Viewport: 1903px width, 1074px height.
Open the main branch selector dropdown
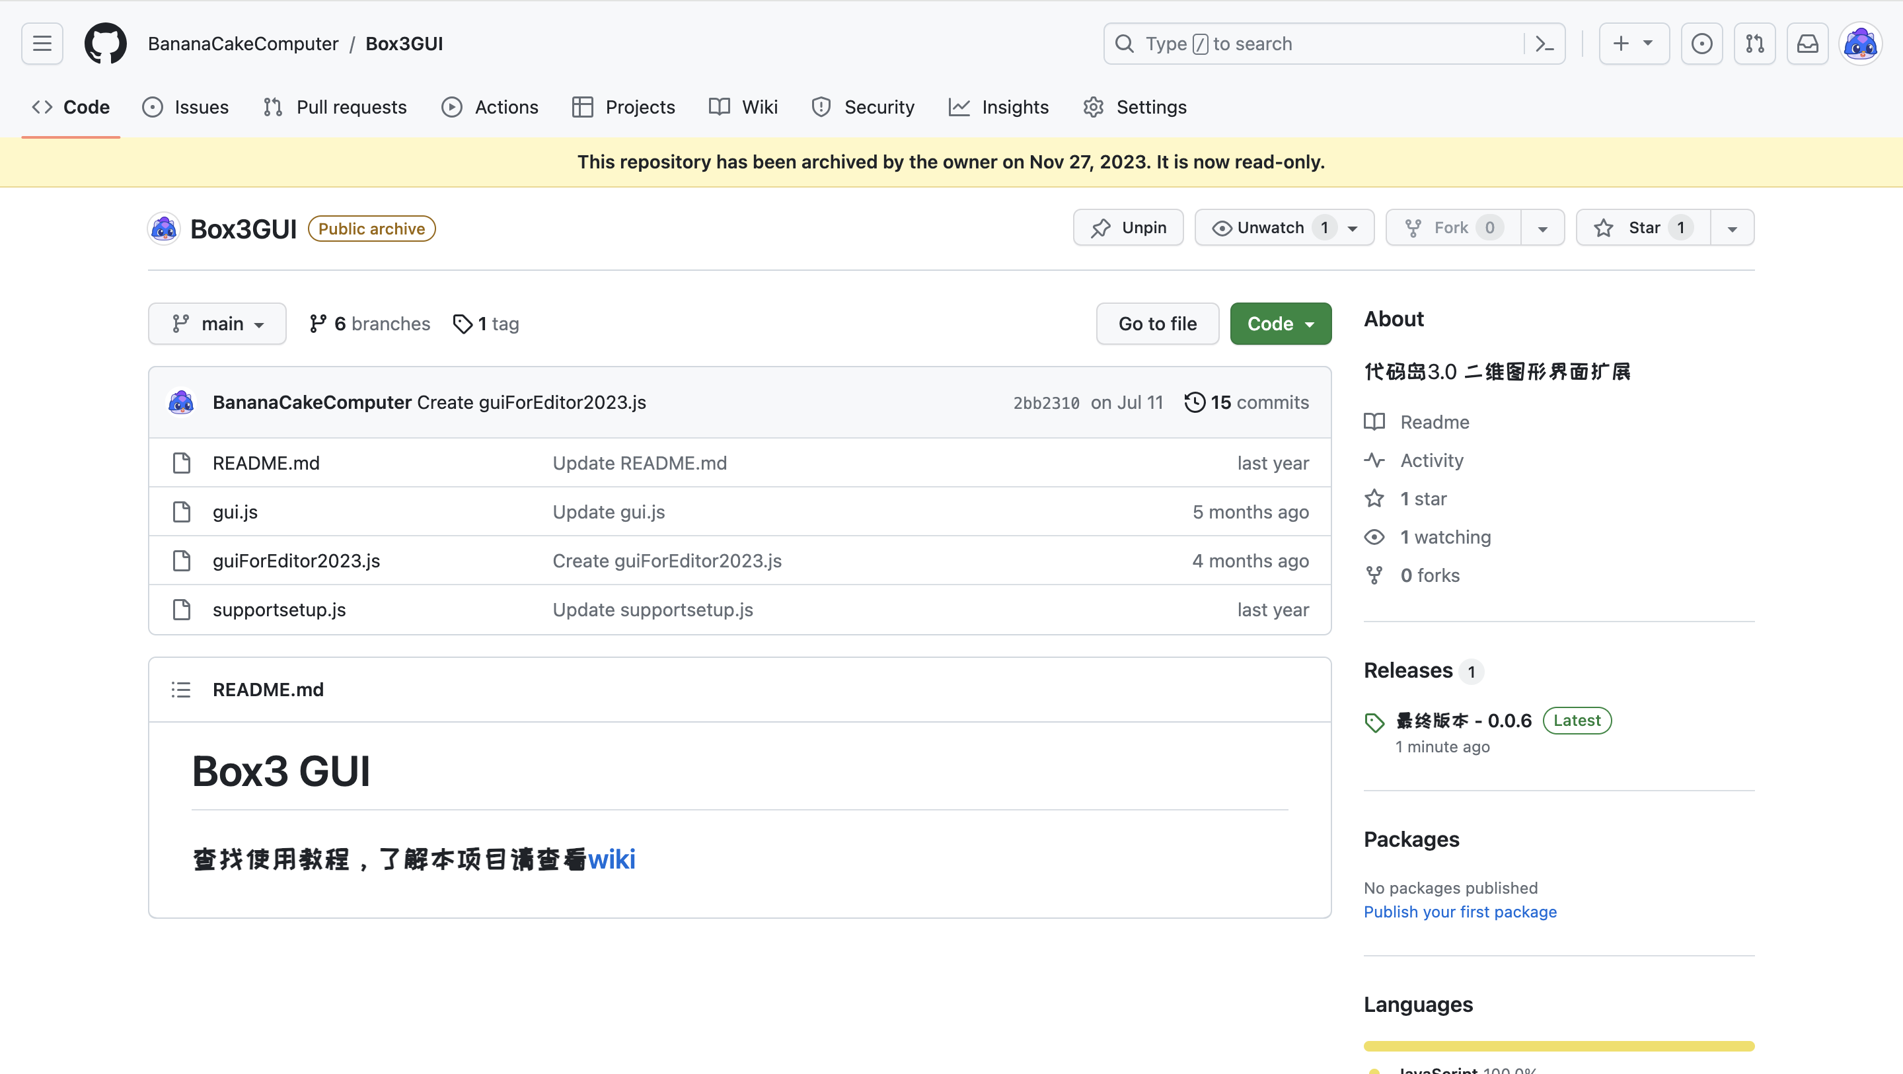pyautogui.click(x=217, y=324)
